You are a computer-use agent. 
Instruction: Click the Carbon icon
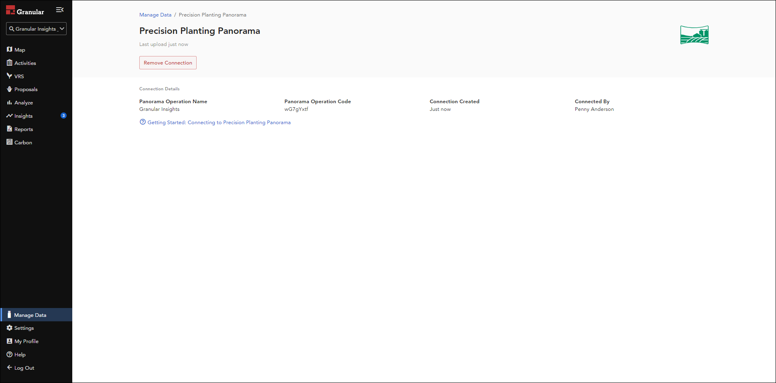[9, 142]
